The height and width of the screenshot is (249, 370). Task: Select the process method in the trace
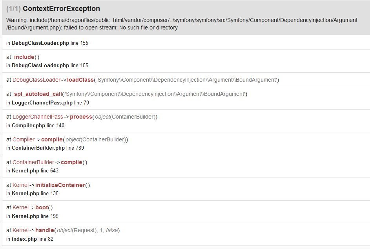81,117
